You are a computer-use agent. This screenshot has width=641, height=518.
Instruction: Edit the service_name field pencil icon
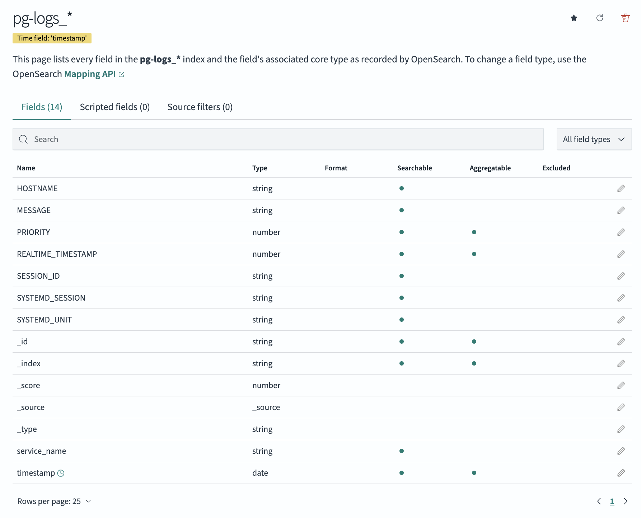coord(621,451)
